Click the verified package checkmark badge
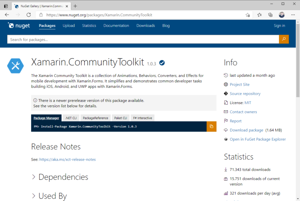The image size is (300, 201). pos(162,63)
